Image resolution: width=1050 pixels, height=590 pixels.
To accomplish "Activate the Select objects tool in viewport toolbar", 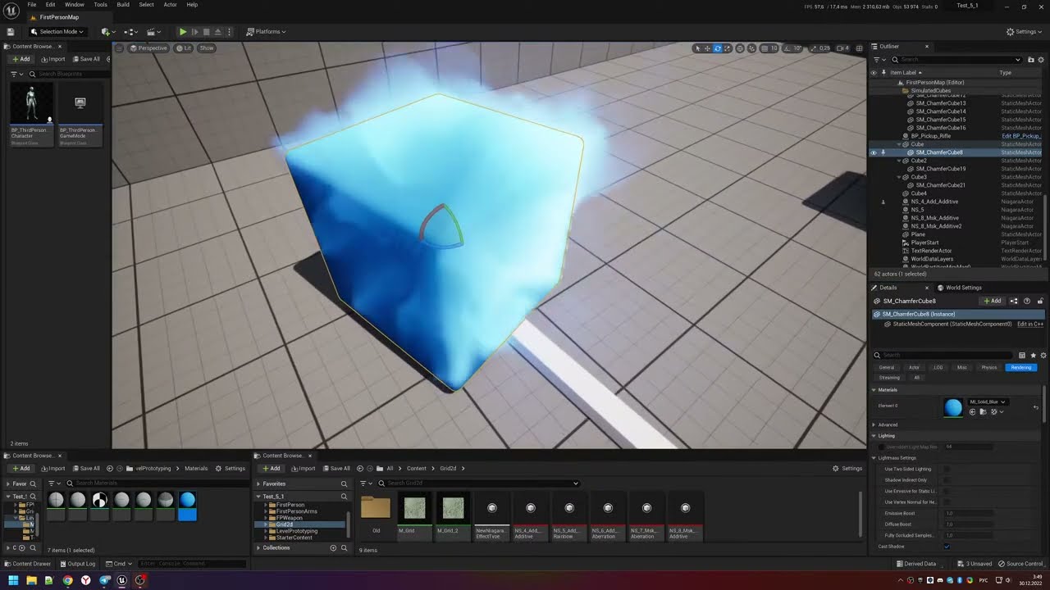I will pos(697,48).
